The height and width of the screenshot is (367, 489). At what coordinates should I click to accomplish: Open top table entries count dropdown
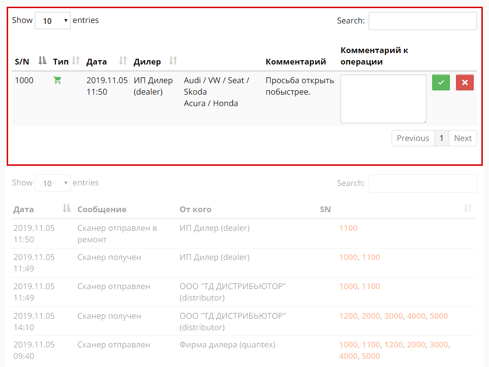click(x=53, y=21)
